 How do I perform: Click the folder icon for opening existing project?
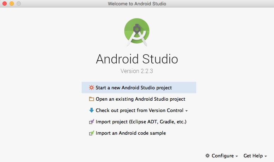click(92, 99)
